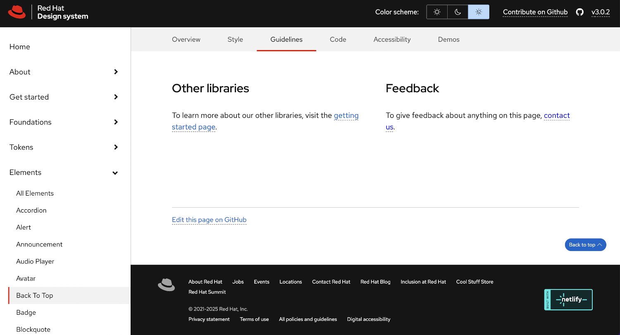This screenshot has width=620, height=335.
Task: Open the Demos tab
Action: 449,39
